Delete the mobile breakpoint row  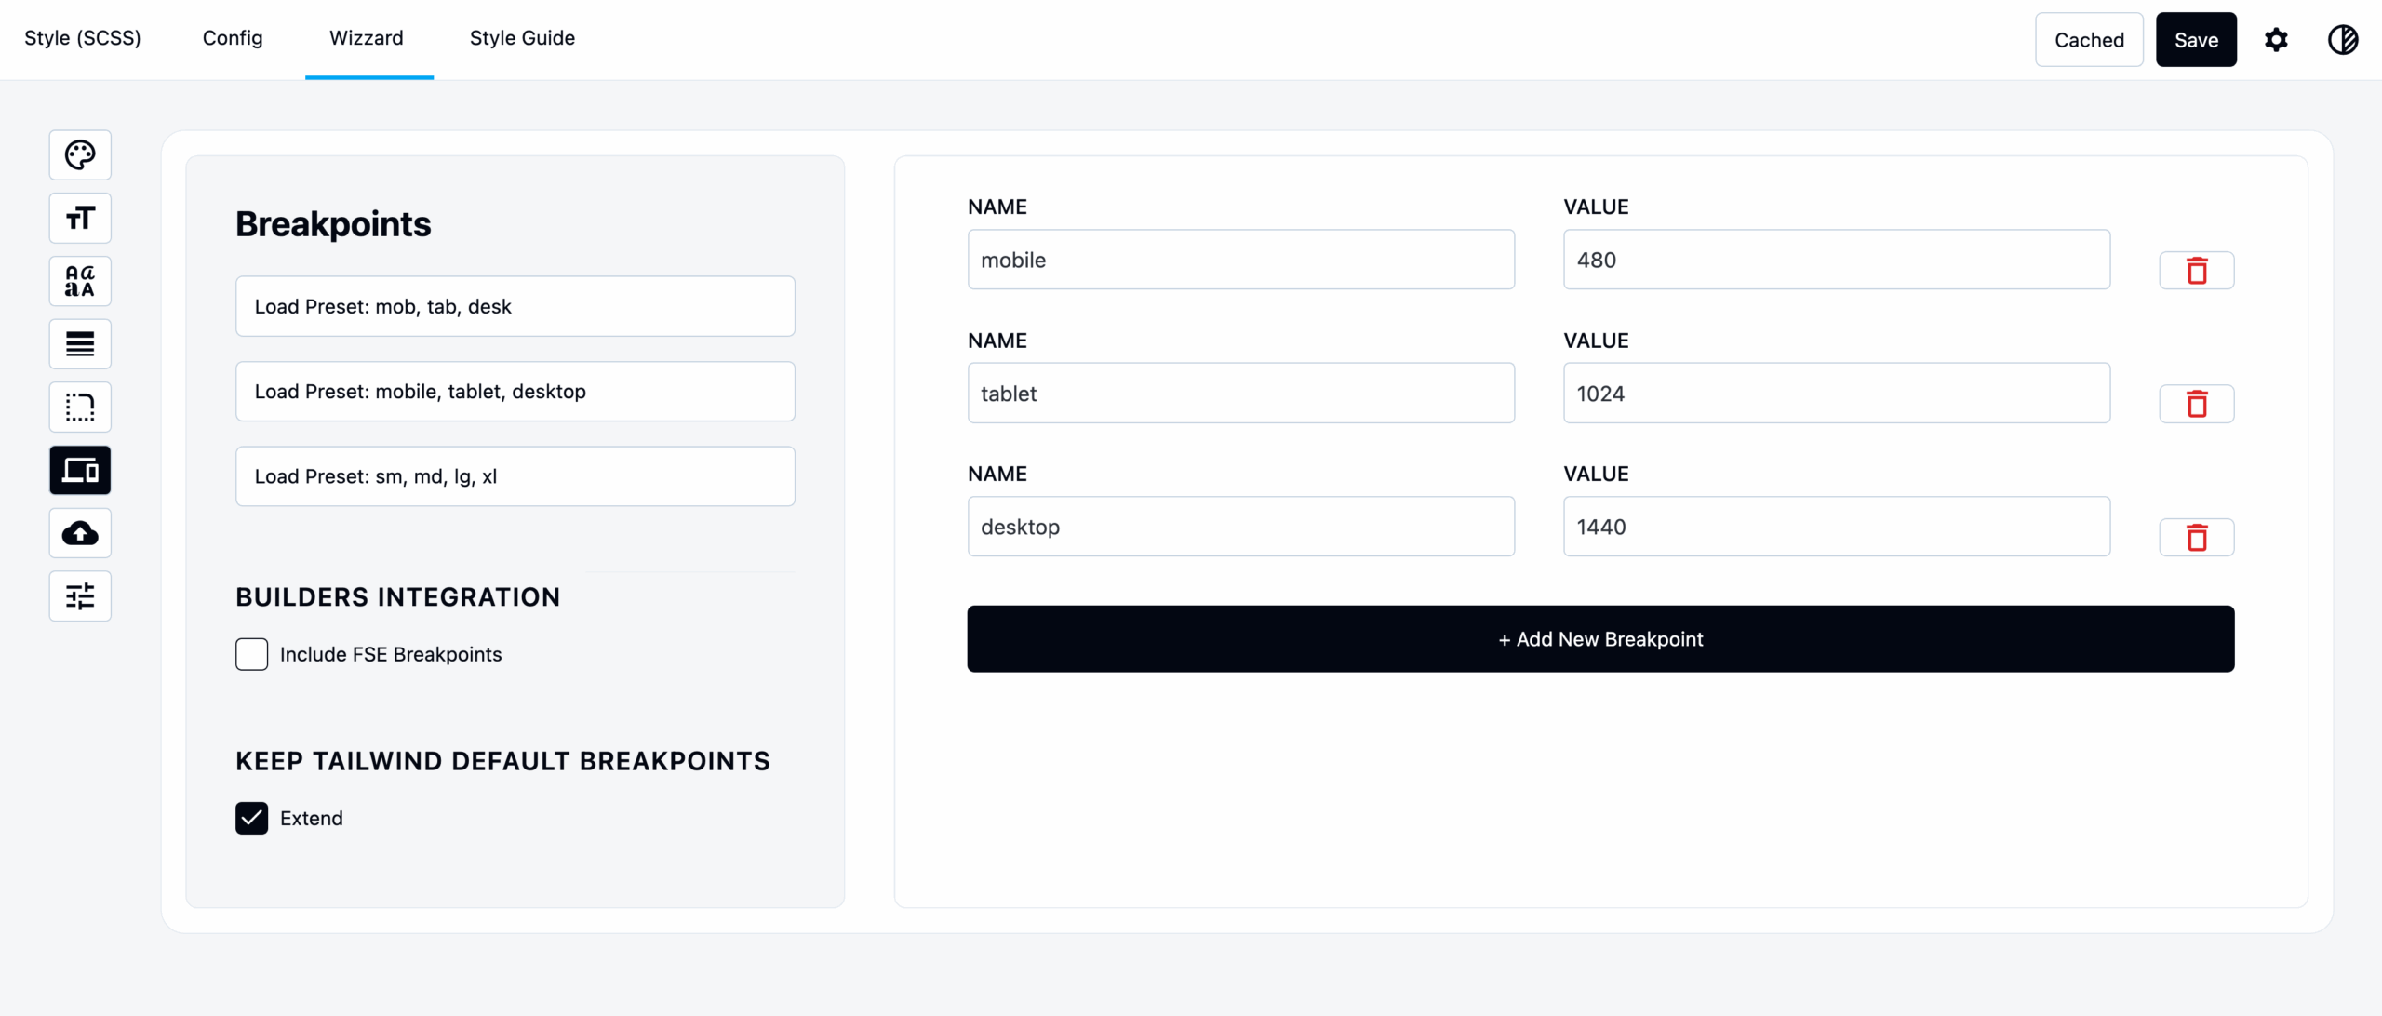pos(2197,270)
